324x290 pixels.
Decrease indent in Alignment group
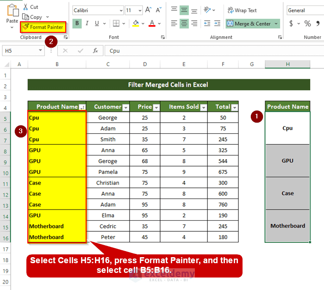[x=207, y=23]
